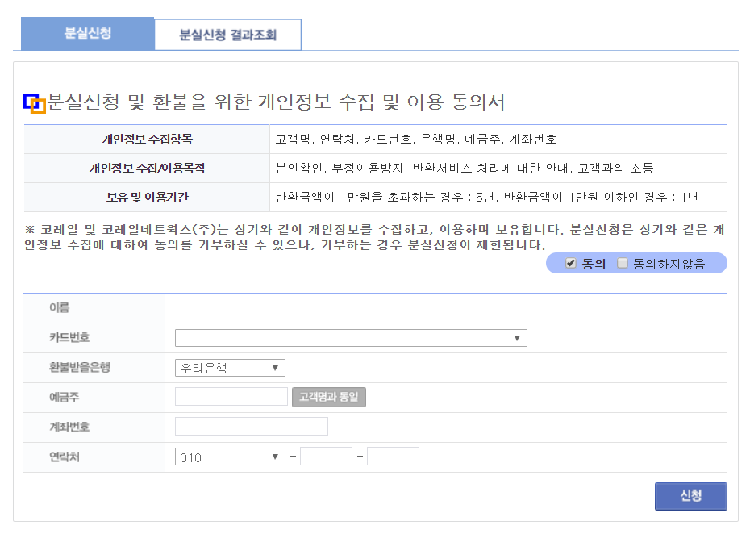Click the 개인정보 수집/이용목적 header cell
The width and height of the screenshot is (750, 538).
(x=147, y=168)
